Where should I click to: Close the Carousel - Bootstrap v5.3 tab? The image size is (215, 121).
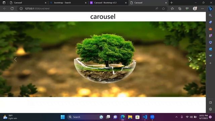point(126,3)
